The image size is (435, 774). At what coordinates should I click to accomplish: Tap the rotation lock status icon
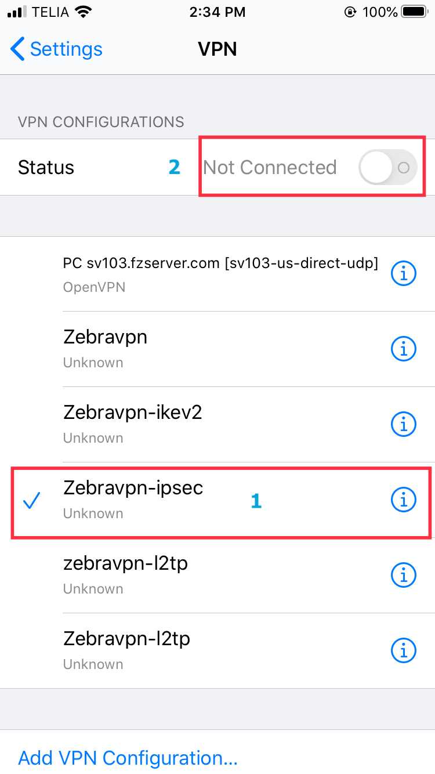pyautogui.click(x=350, y=12)
